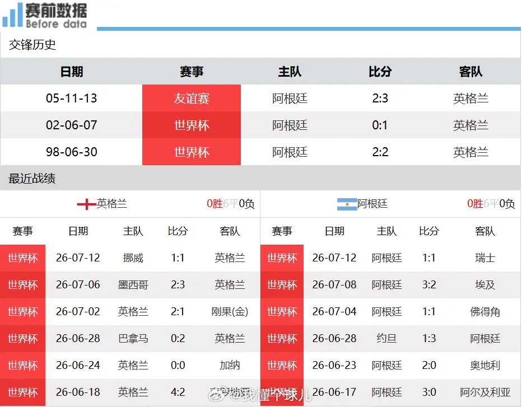Click England's 0胜6平0负 record
The height and width of the screenshot is (407, 522).
tap(230, 204)
